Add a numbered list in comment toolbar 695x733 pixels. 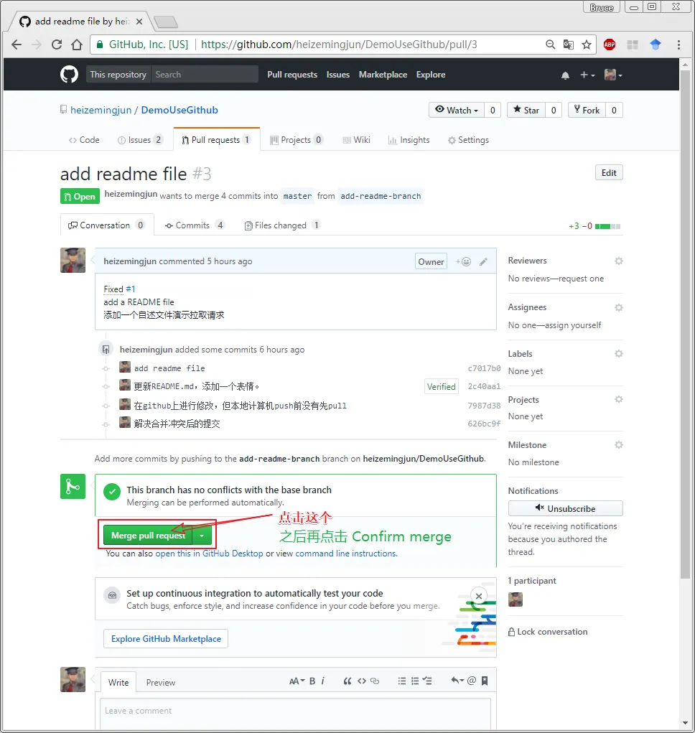point(414,681)
